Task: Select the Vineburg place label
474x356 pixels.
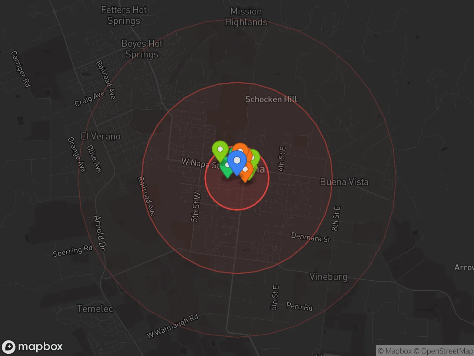Action: [328, 277]
